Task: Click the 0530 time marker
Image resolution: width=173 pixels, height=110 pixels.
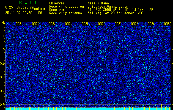Action: click(x=168, y=24)
